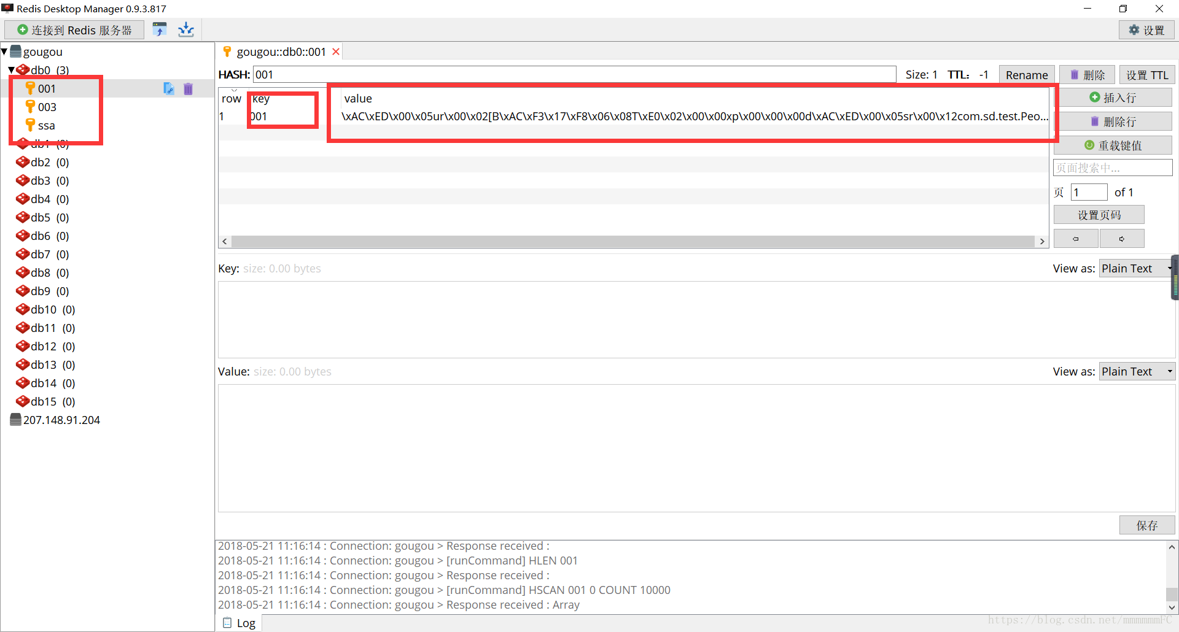This screenshot has height=632, width=1179.
Task: Go to next page arrow
Action: (x=1122, y=239)
